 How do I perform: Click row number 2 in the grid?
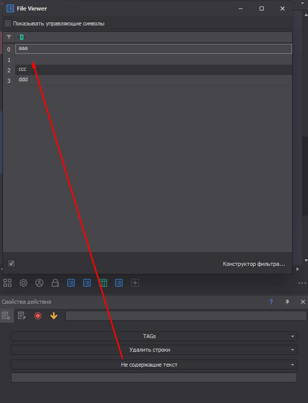(x=9, y=70)
